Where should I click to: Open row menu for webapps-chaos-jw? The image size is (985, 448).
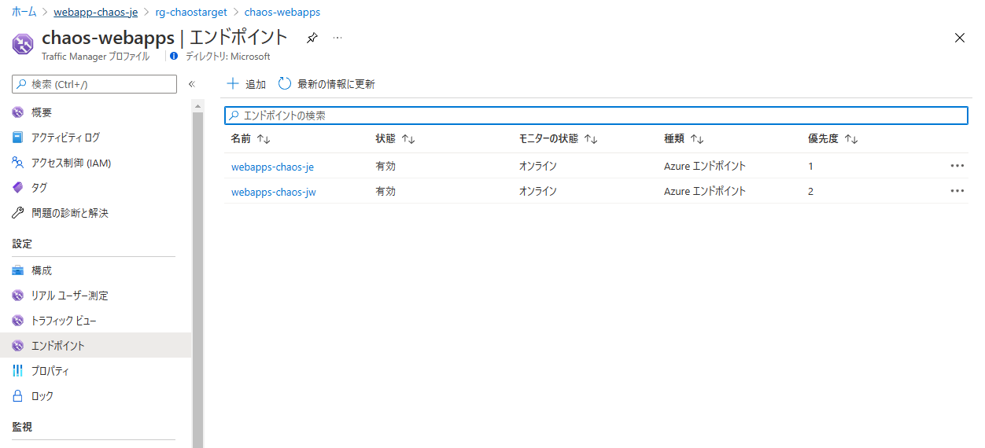coord(957,191)
